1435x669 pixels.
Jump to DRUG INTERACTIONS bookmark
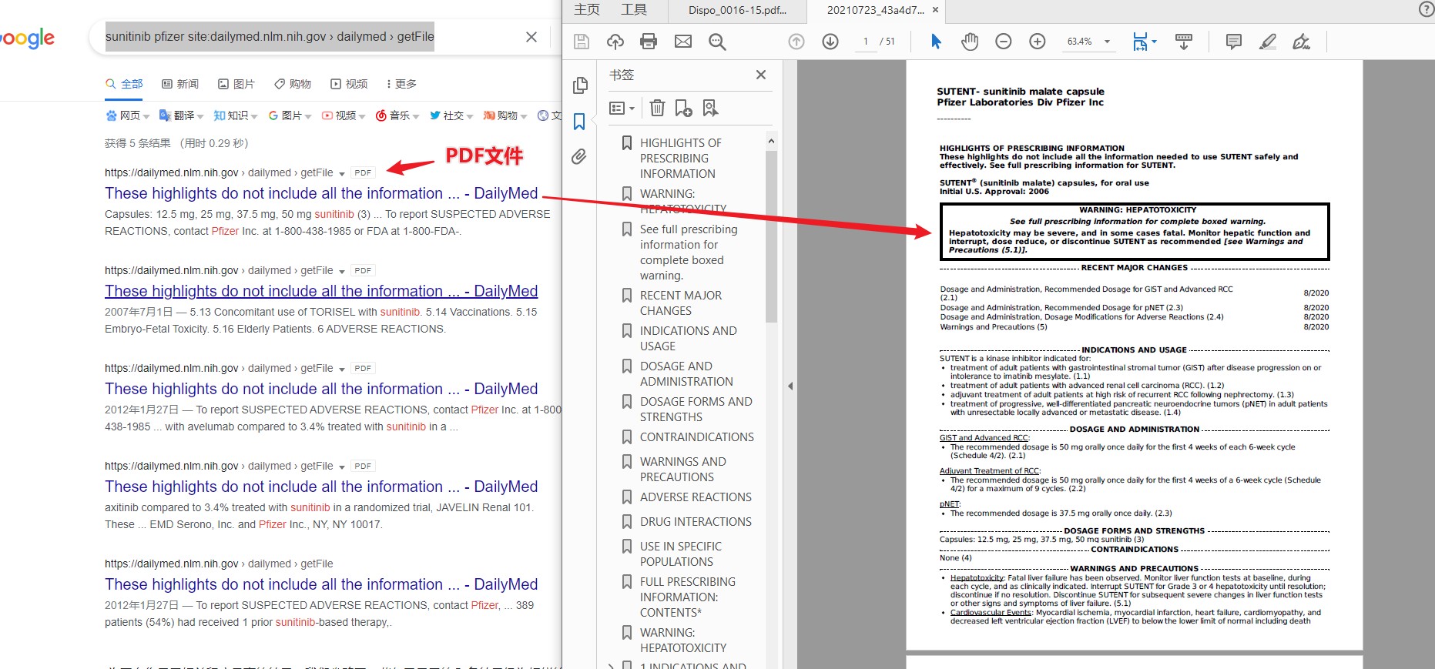696,522
